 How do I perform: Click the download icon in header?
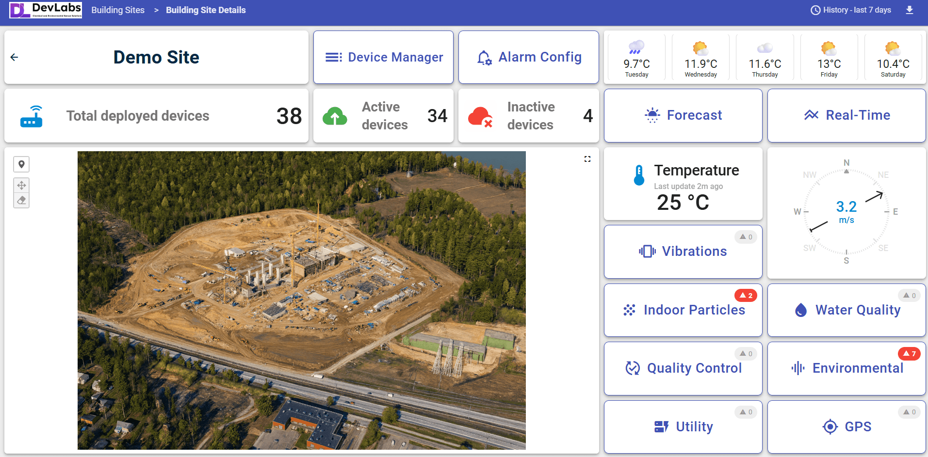point(910,10)
